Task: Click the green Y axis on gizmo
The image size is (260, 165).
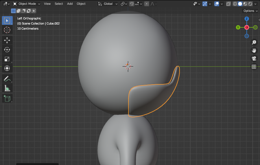Action: tap(238, 27)
